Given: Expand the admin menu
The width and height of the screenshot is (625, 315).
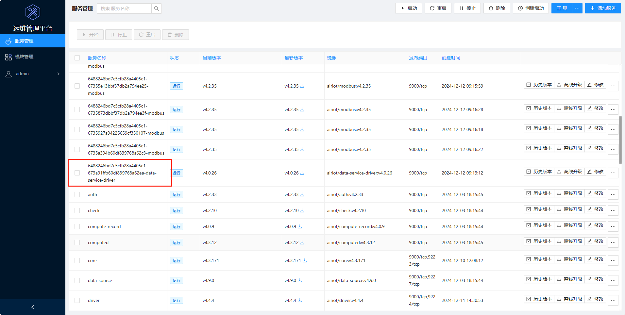Looking at the screenshot, I should [x=33, y=74].
